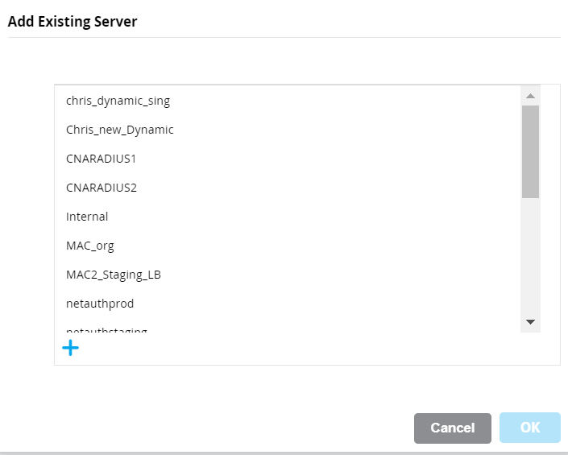
Task: Select the partially visible netauthstaging entry
Action: (x=106, y=329)
